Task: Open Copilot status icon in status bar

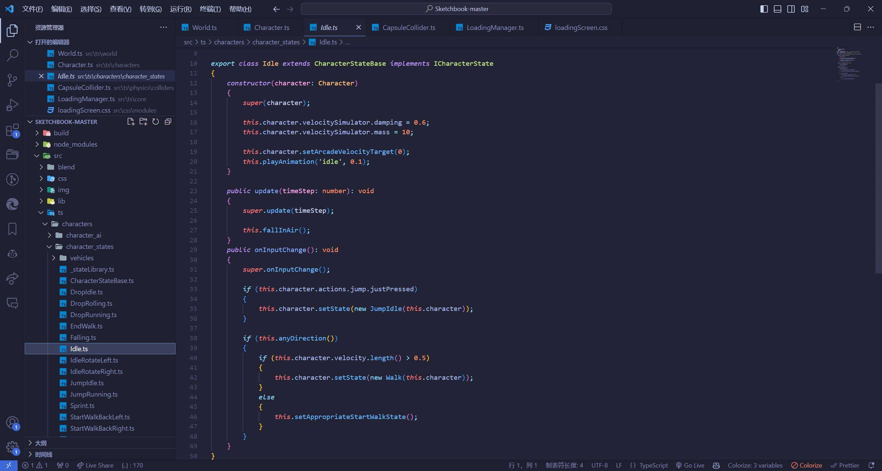Action: click(716, 465)
